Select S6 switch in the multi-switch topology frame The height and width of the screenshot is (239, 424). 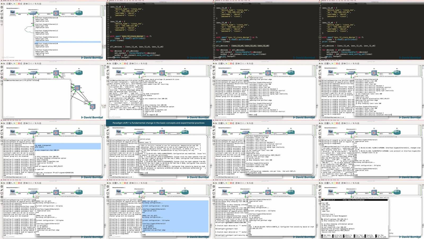[x=92, y=106]
